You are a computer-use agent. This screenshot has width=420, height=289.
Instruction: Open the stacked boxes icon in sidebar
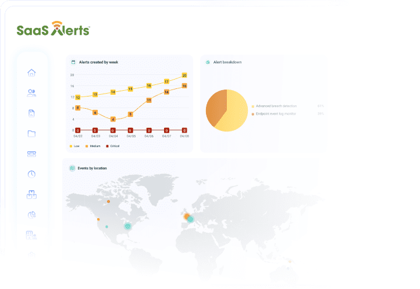[x=31, y=194]
